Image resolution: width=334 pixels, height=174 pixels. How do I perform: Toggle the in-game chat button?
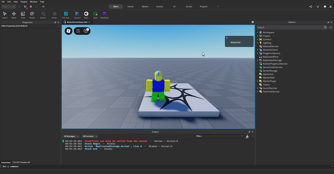point(86,31)
